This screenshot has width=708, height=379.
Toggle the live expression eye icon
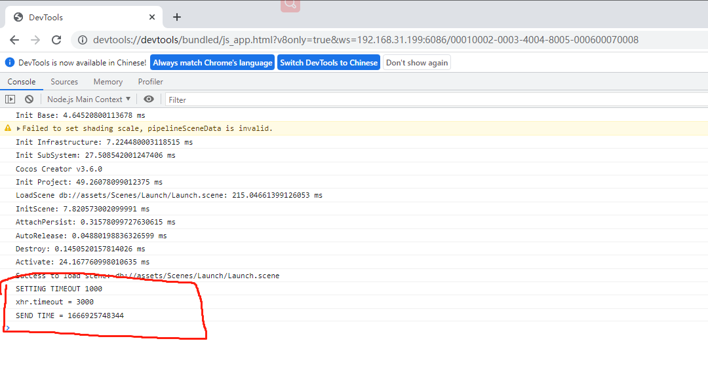point(149,99)
